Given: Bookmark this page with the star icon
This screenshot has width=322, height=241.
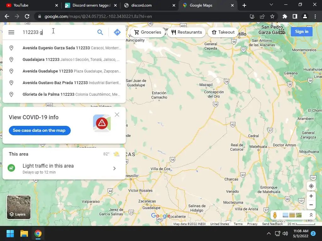Looking at the screenshot, I should [272, 16].
